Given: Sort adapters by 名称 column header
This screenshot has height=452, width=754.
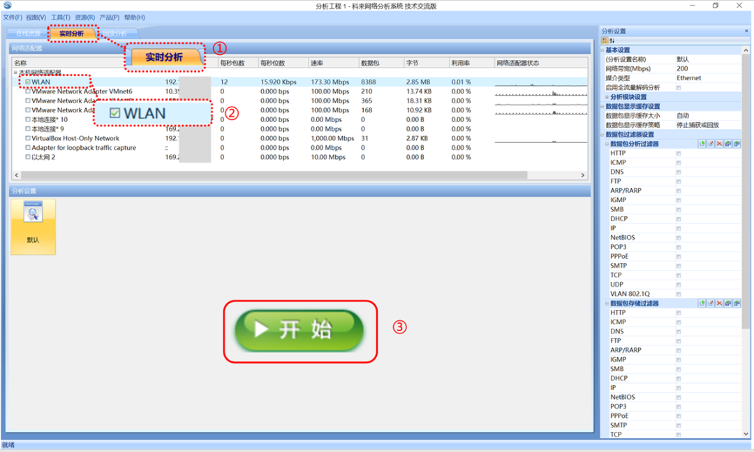Looking at the screenshot, I should pos(21,63).
